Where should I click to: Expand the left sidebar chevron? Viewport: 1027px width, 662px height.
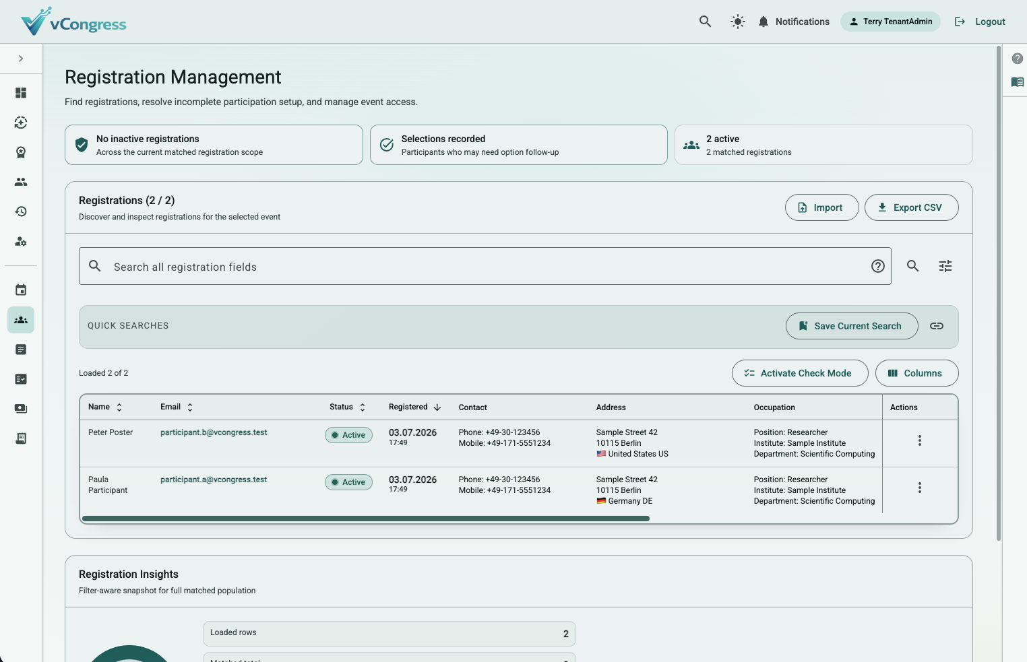coord(21,59)
